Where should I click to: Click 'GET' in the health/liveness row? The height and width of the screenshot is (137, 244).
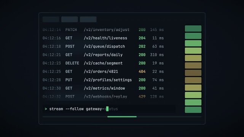(69, 38)
